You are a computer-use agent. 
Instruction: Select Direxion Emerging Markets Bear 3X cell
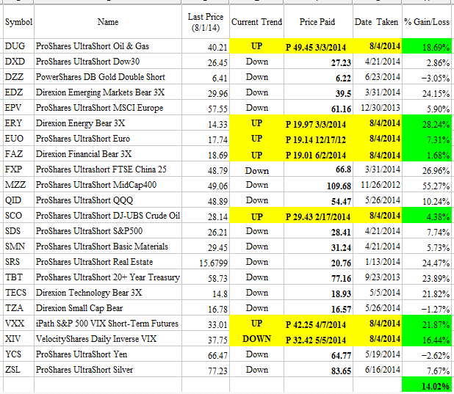coord(108,92)
